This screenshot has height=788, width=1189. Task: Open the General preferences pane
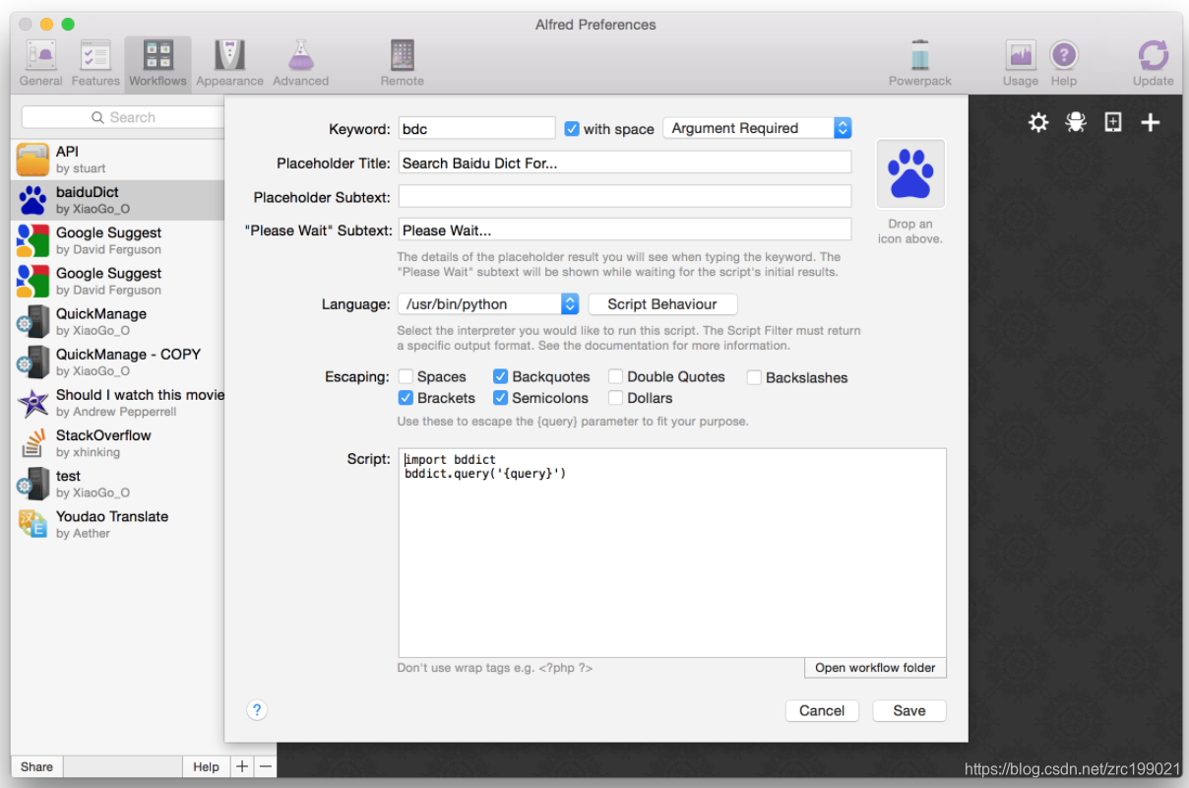pyautogui.click(x=40, y=64)
